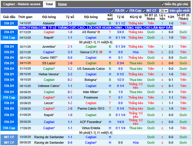
Task: Click the red card icon next to AS Roma
Action: pyautogui.click(x=99, y=32)
